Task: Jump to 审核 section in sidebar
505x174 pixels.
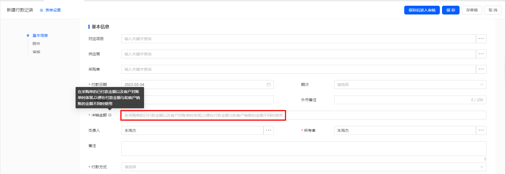Action: 36,52
